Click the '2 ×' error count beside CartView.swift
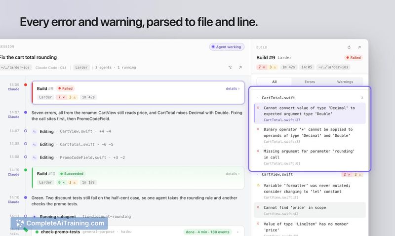Viewport: 395px width, 236px height. (347, 174)
